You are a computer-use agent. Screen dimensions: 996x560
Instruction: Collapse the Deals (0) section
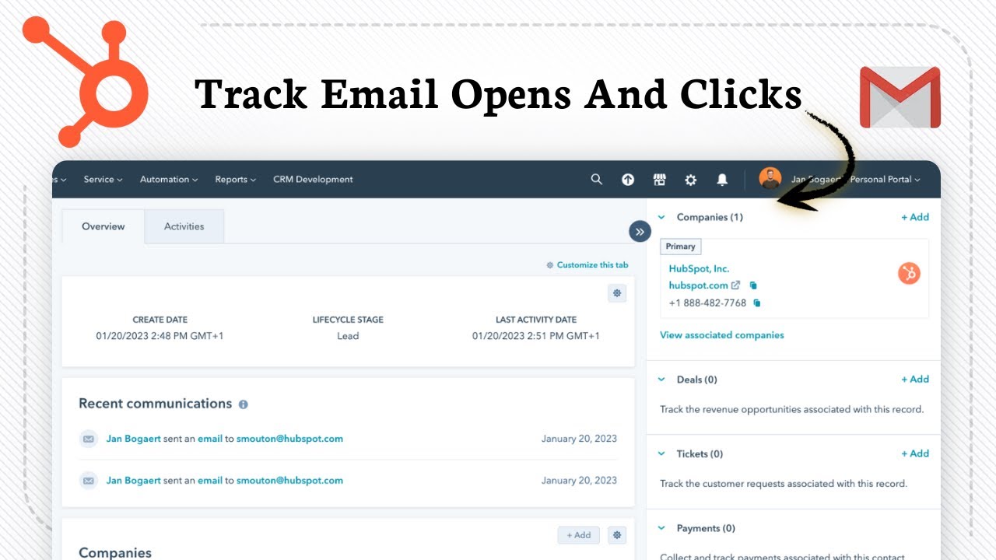661,380
